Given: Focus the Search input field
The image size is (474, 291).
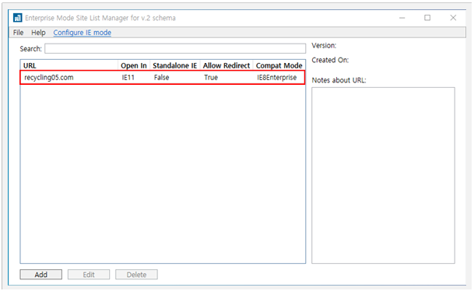Looking at the screenshot, I should pyautogui.click(x=175, y=48).
